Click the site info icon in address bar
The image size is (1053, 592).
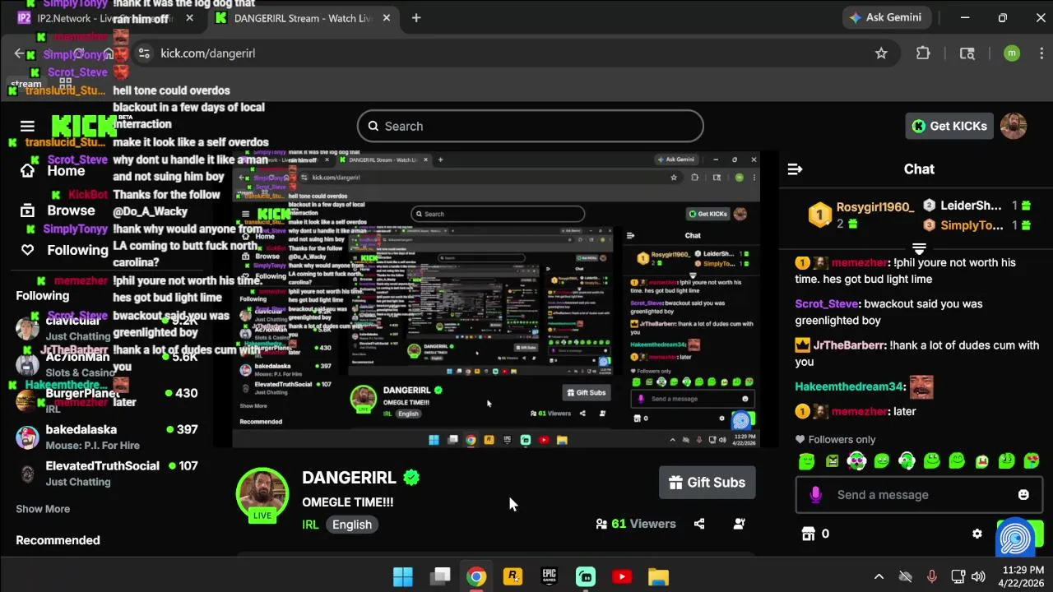coord(144,53)
